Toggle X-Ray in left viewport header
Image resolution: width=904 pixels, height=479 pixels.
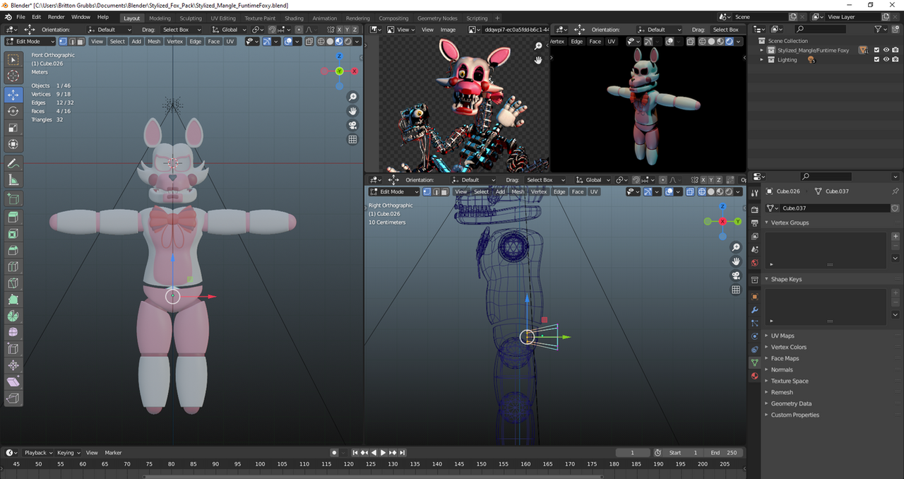click(310, 42)
